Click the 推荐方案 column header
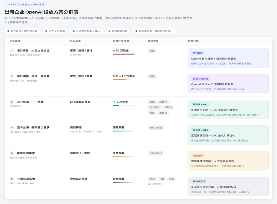 [193, 41]
